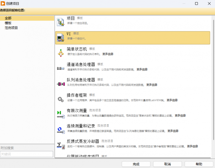The image size is (215, 168).
Task: Click the 关键词 keyword search field
Action: (x=27, y=154)
